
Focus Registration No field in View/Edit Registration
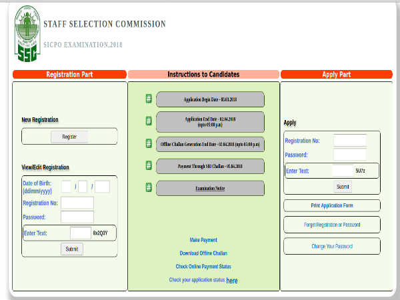tap(77, 203)
